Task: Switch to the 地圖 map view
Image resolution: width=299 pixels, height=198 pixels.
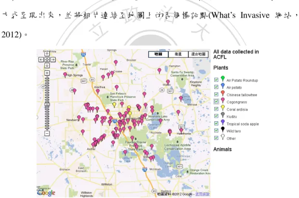Action: point(158,54)
